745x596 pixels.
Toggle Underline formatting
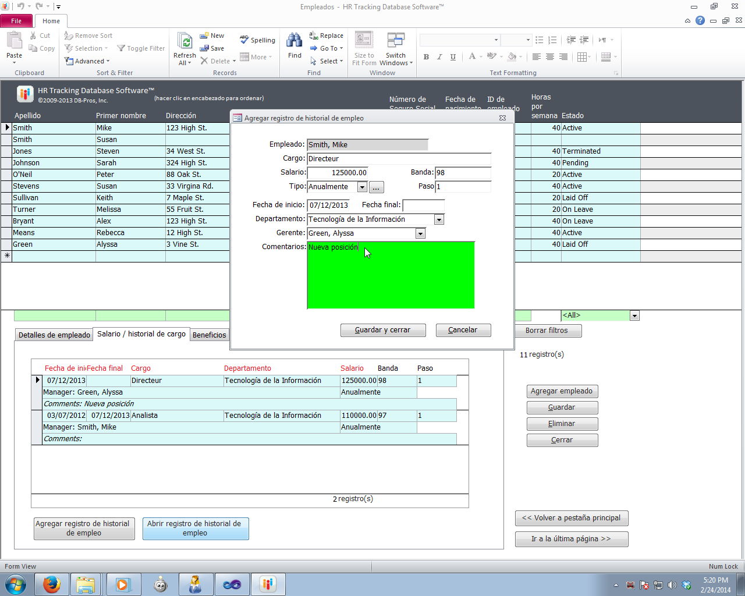453,57
